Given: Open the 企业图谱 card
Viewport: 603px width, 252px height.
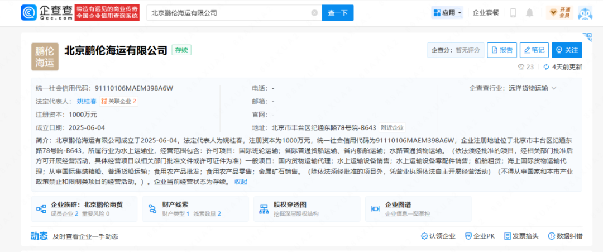Looking at the screenshot, I should pos(418,209).
